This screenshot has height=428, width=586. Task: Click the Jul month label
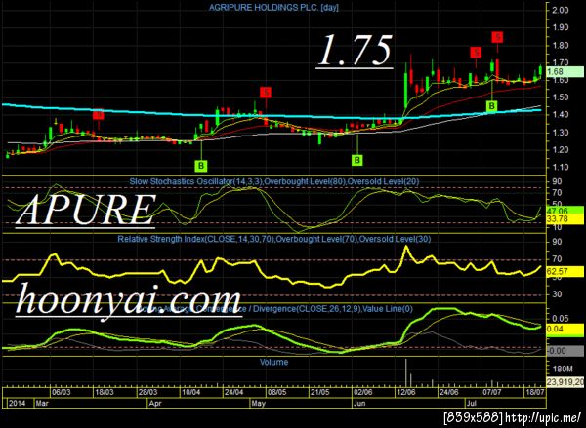[x=471, y=404]
